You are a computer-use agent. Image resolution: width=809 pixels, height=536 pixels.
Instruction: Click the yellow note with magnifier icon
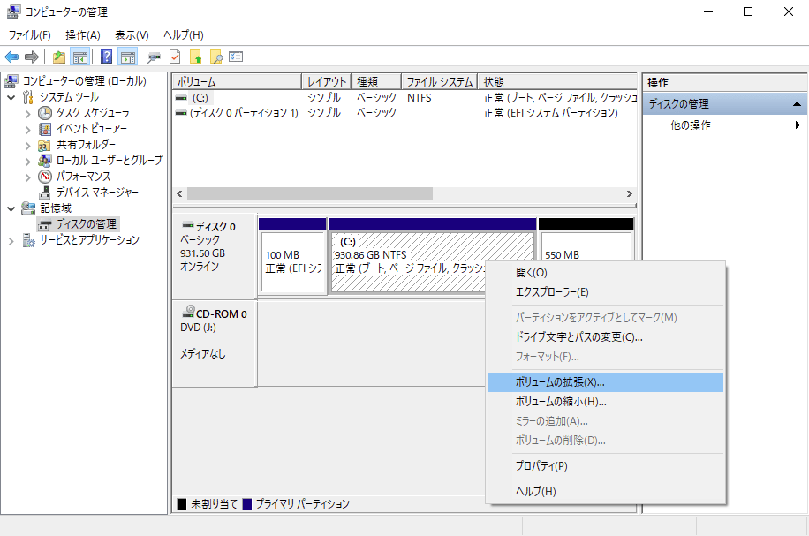(215, 57)
